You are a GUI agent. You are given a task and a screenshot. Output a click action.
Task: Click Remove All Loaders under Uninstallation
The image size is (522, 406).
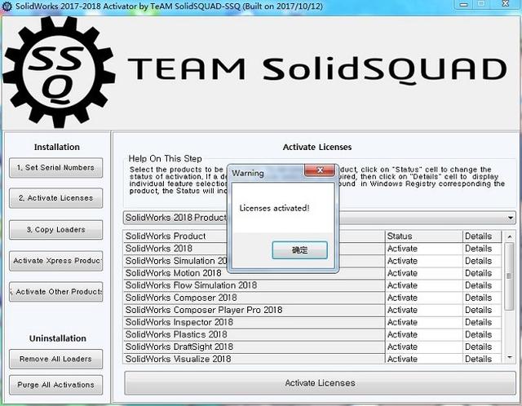[56, 359]
